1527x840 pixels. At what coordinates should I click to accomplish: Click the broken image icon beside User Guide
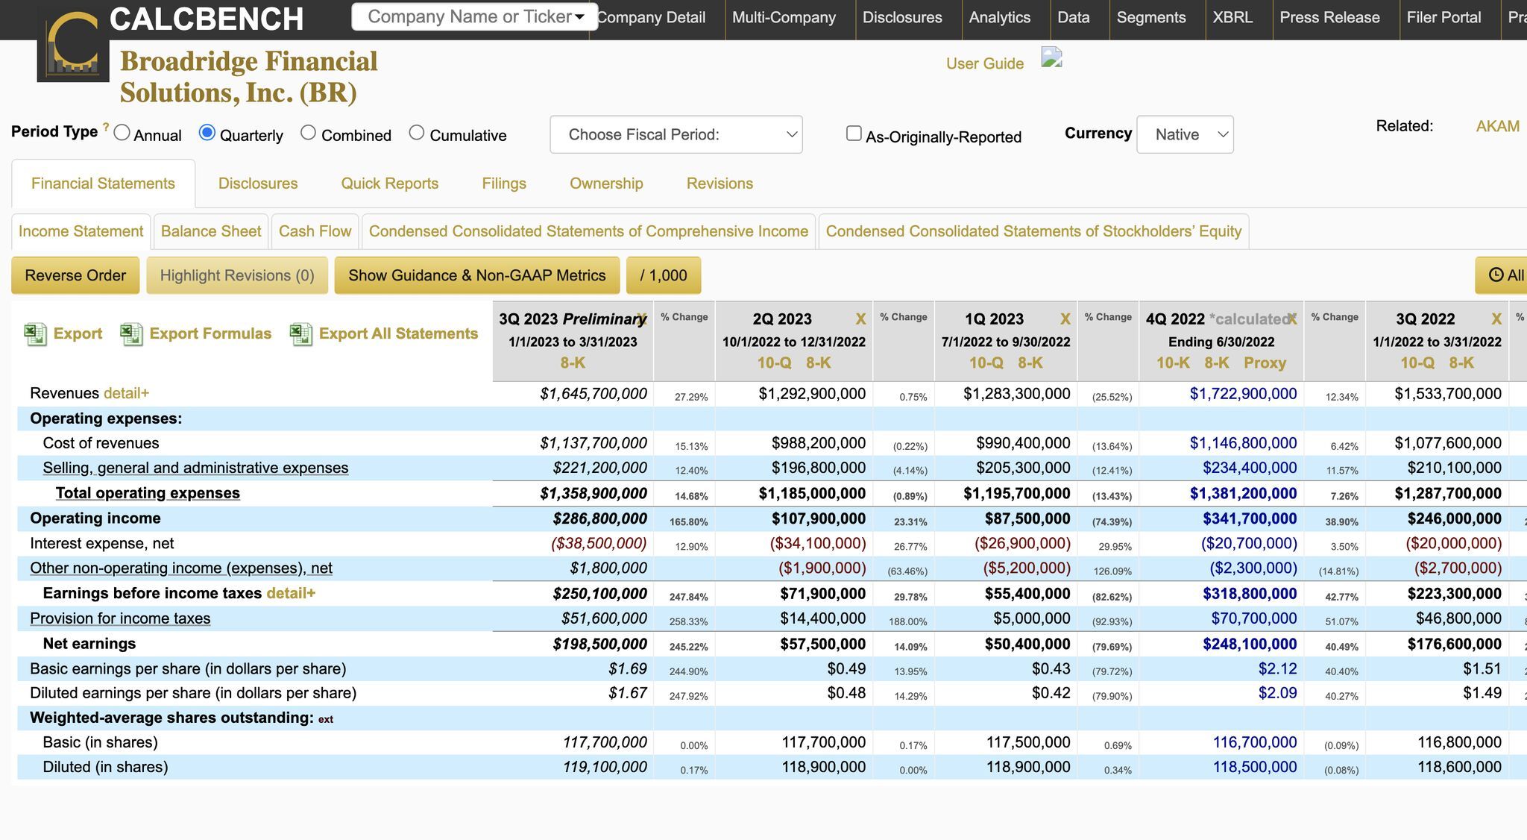point(1051,58)
